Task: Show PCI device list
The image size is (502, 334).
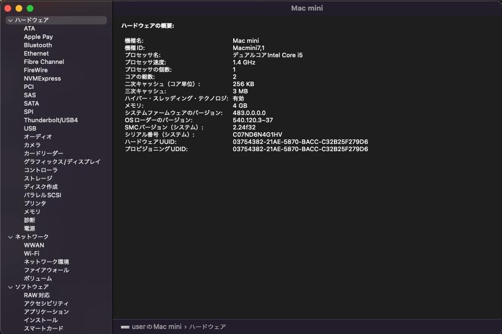Action: (29, 87)
